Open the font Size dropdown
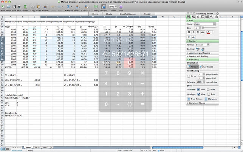The image size is (243, 152). click(200, 28)
